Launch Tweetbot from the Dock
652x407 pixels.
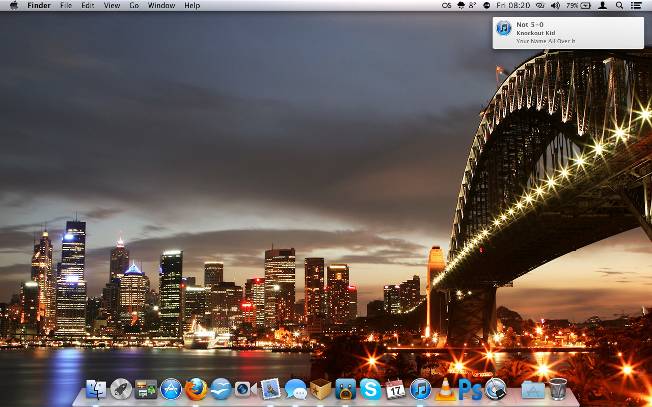pyautogui.click(x=346, y=390)
